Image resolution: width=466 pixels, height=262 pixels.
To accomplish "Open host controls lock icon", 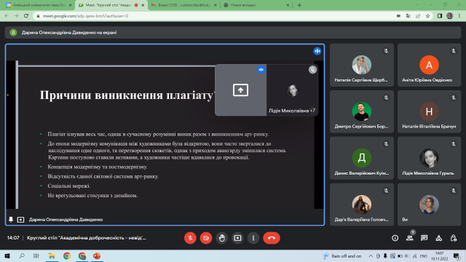I will point(453,238).
